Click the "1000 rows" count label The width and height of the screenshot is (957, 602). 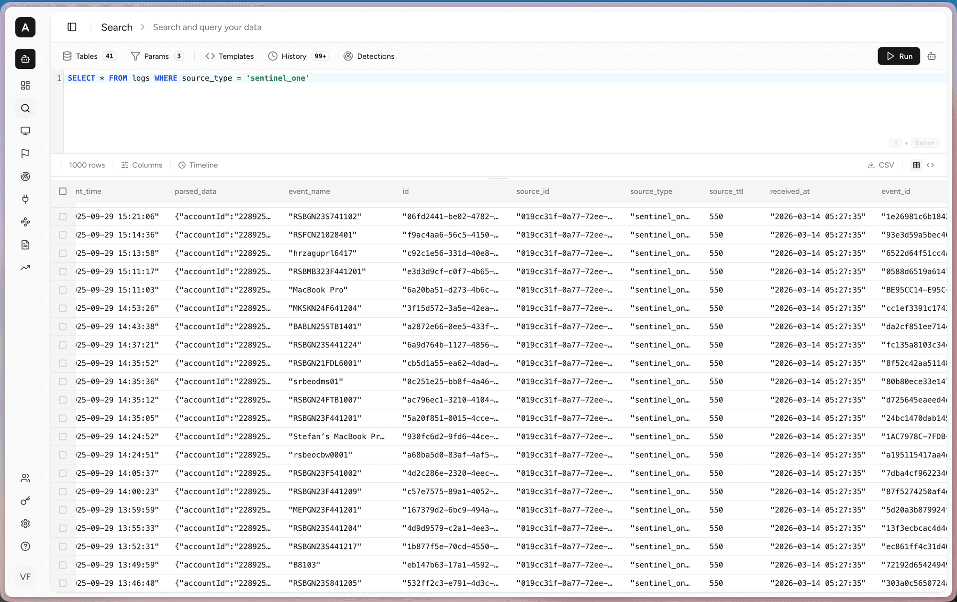[x=87, y=165]
